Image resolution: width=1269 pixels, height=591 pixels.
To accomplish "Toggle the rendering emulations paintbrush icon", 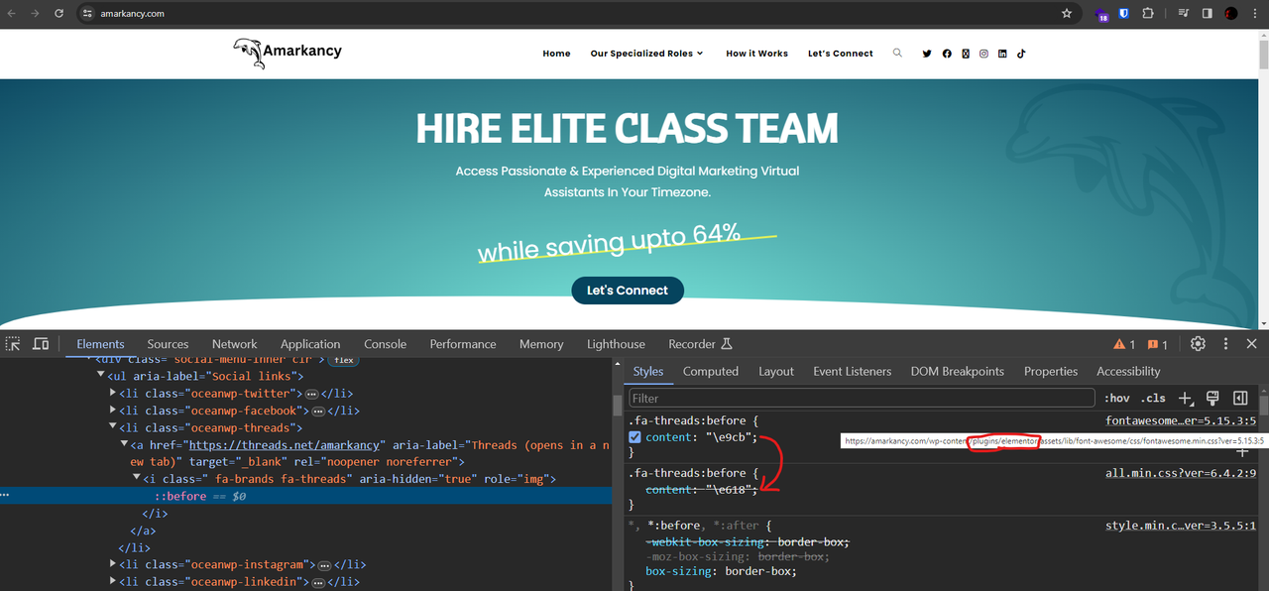I will [1211, 398].
